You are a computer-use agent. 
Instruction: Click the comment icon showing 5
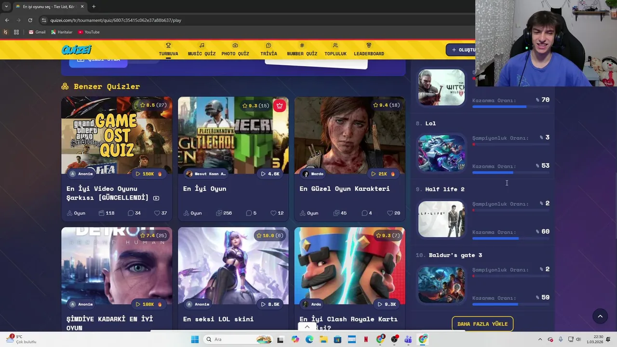tap(249, 213)
